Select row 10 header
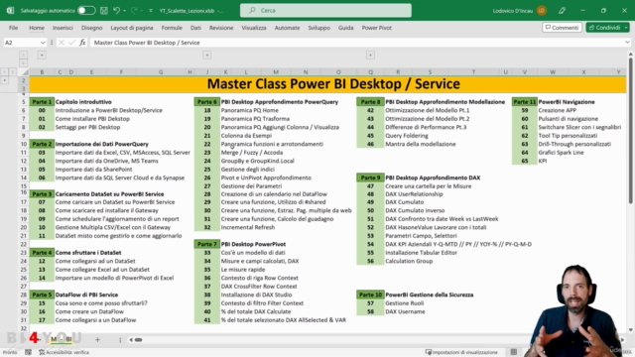This screenshot has height=357, width=635. pos(24,144)
